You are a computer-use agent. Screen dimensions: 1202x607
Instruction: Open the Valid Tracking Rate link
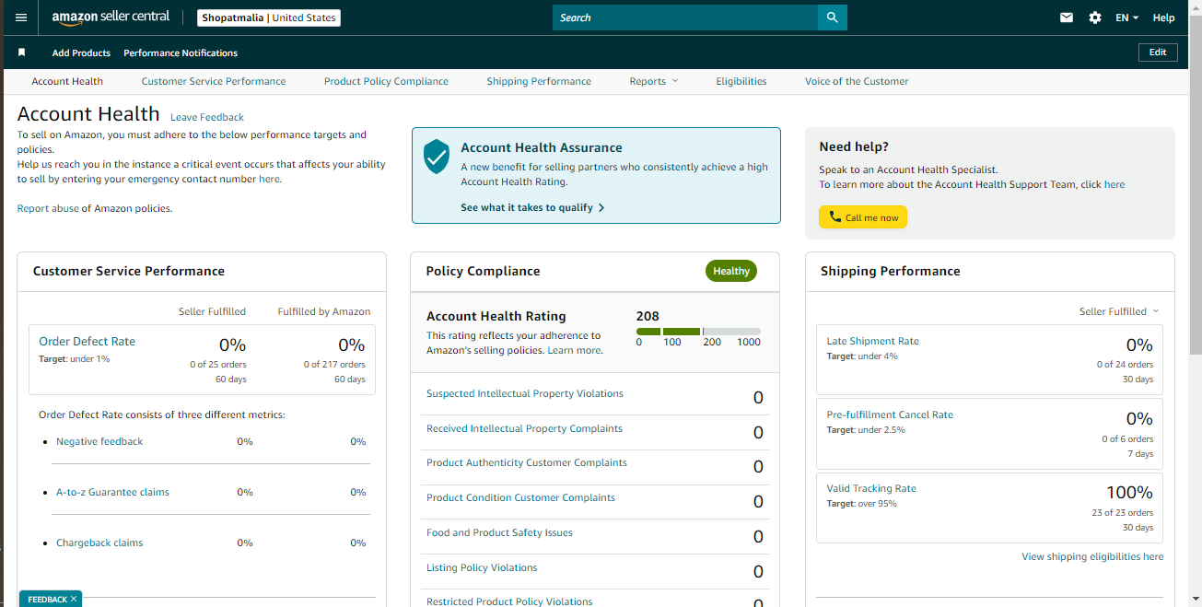click(871, 488)
